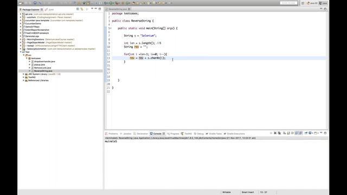Expand the PageObjectModel project
347x195 pixels.
[21, 42]
